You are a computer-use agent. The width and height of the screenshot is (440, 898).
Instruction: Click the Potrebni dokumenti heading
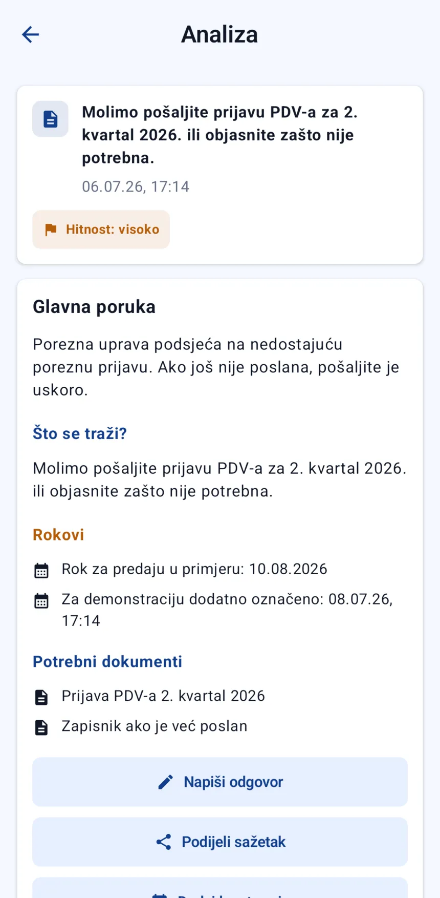pos(107,661)
